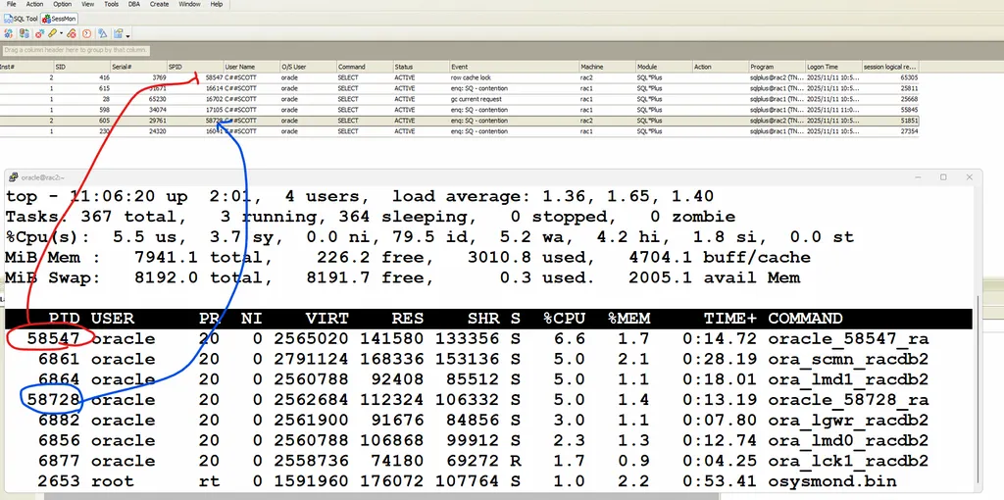This screenshot has height=500, width=1004.
Task: Open the Action menu
Action: 34,4
